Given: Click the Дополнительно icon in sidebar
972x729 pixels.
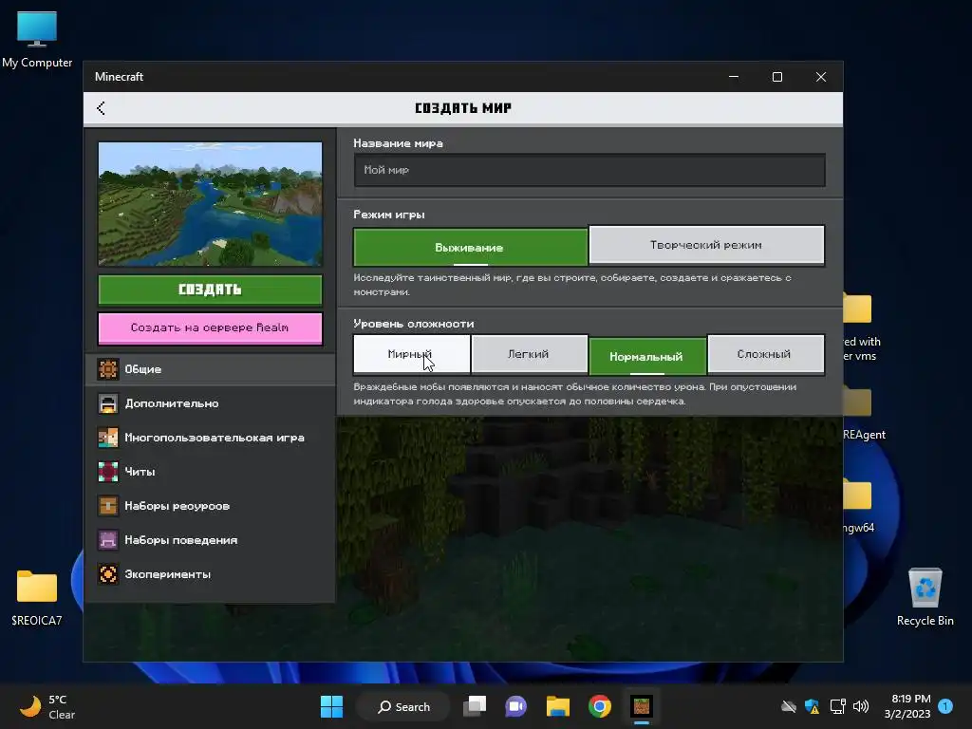Looking at the screenshot, I should click(x=108, y=403).
